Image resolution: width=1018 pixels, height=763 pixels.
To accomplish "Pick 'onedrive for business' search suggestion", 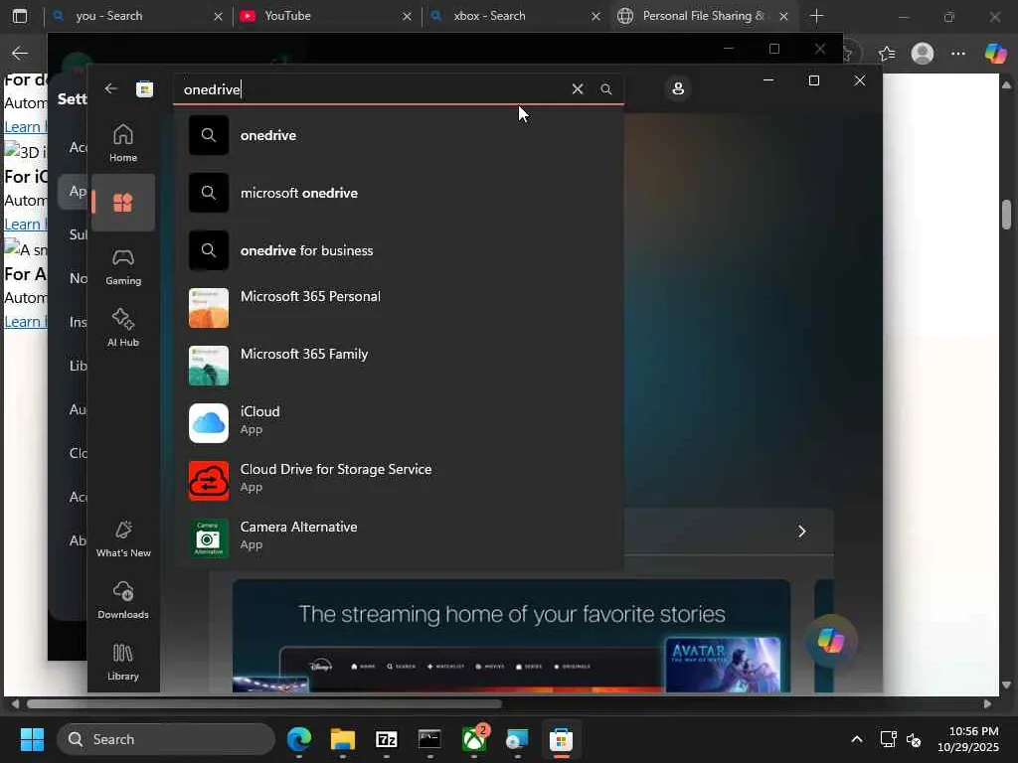I will tap(399, 250).
